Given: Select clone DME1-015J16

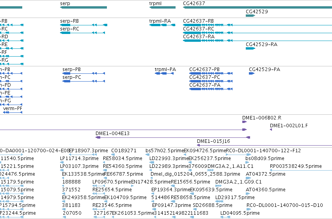Looking at the screenshot, I should click(x=265, y=145).
